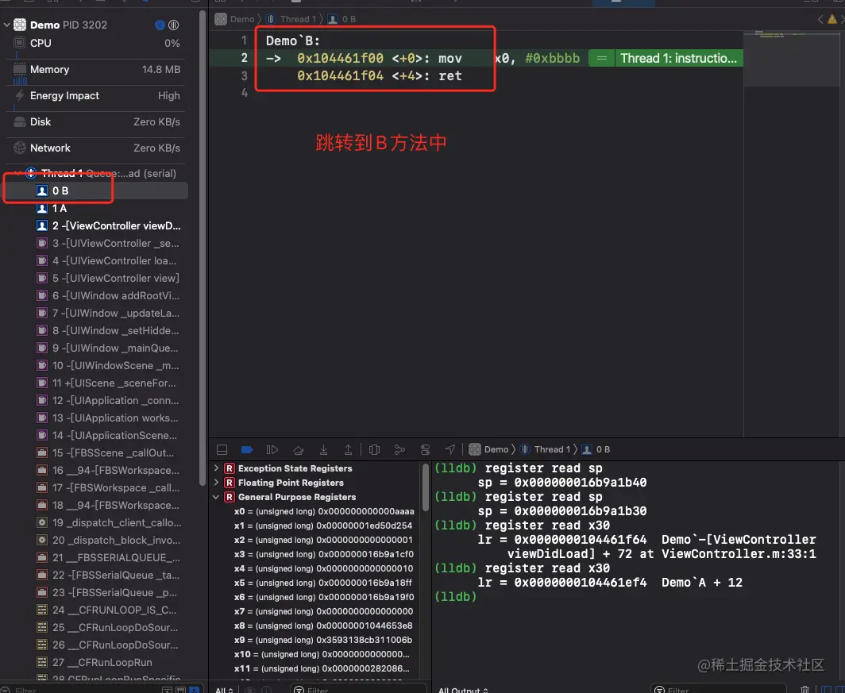Viewport: 845px width, 693px height.
Task: Collapse General Purpose Registers
Action: [x=215, y=497]
